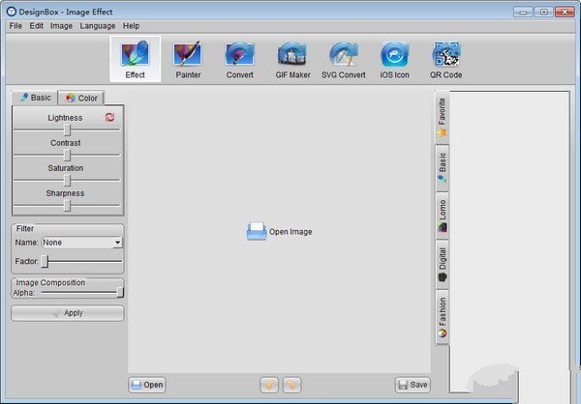Click the Contrast slider handle
581x404 pixels.
click(67, 155)
